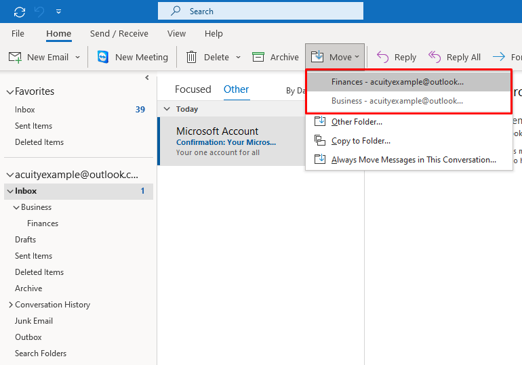This screenshot has width=522, height=365.
Task: Open the Outbox folder
Action: pos(28,337)
